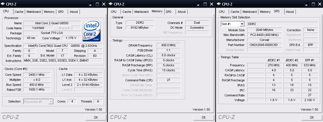Screen dimensions: 323x122
Task: Click the Manufacturer value 'Corsair'
Action: pyautogui.click(x=265, y=40)
